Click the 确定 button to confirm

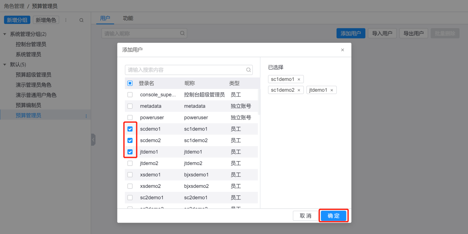(333, 216)
